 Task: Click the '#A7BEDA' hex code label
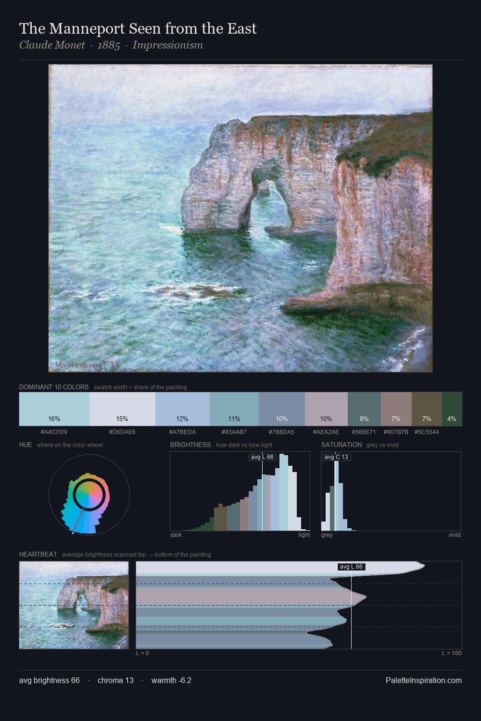coord(182,432)
